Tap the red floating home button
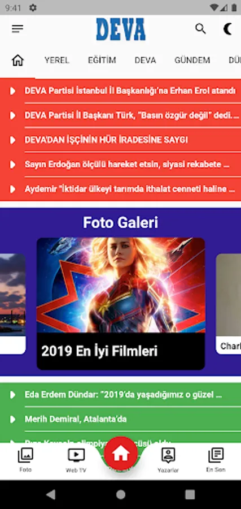Screen dimensions: 241x509 121,453
